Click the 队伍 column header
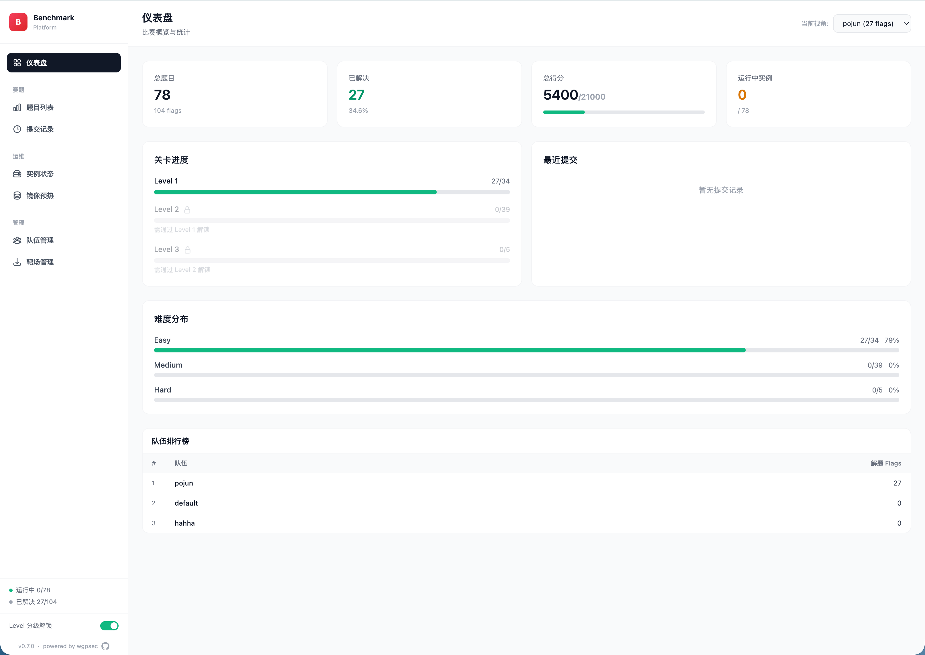The height and width of the screenshot is (655, 925). pyautogui.click(x=181, y=463)
